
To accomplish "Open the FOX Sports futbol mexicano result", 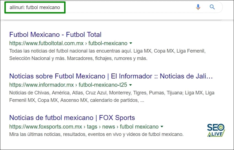I will pyautogui.click(x=72, y=118).
